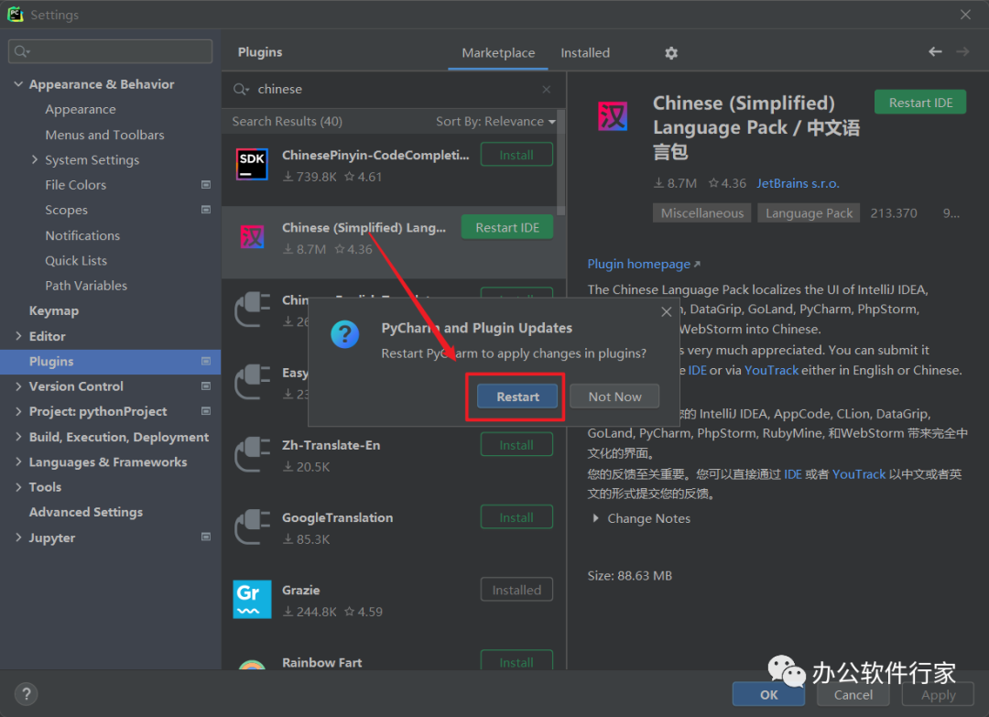Select the Grazie plugin icon
Viewport: 989px width, 717px height.
click(252, 600)
